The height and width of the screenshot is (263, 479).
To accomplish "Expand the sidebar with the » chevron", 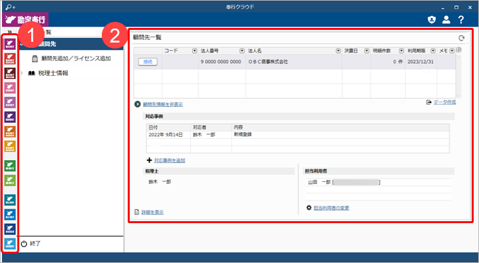I will (x=9, y=32).
